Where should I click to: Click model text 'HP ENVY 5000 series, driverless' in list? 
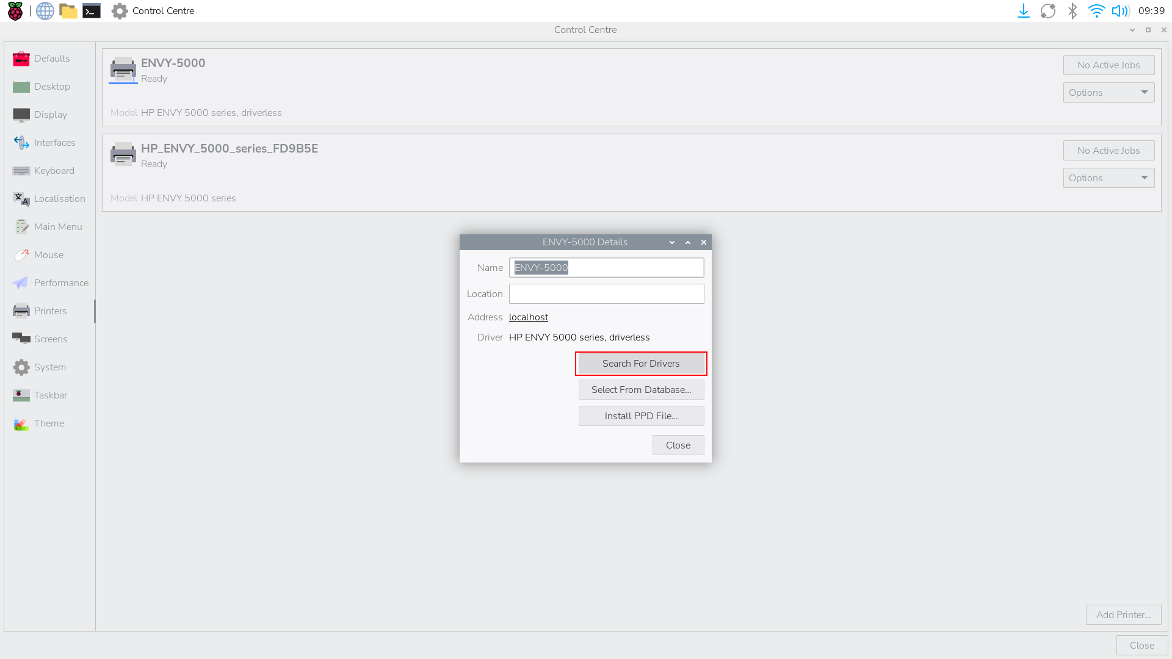tap(211, 113)
